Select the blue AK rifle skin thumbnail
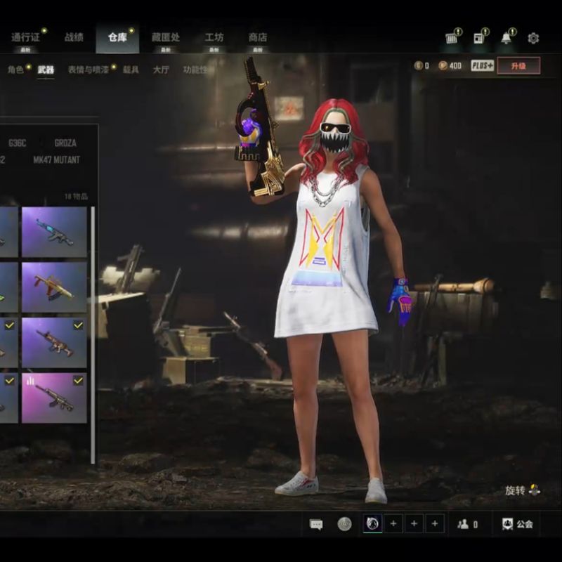This screenshot has height=562, width=562. [54, 232]
